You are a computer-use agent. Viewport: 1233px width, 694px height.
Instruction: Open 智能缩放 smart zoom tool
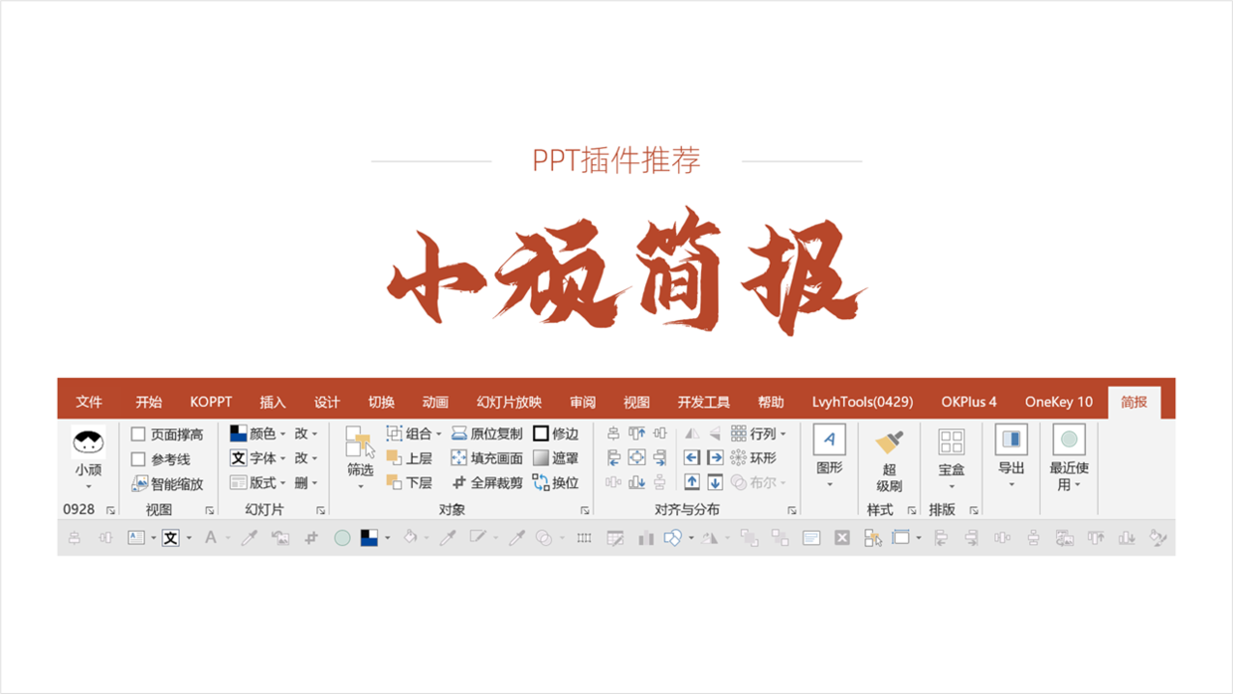pyautogui.click(x=167, y=484)
